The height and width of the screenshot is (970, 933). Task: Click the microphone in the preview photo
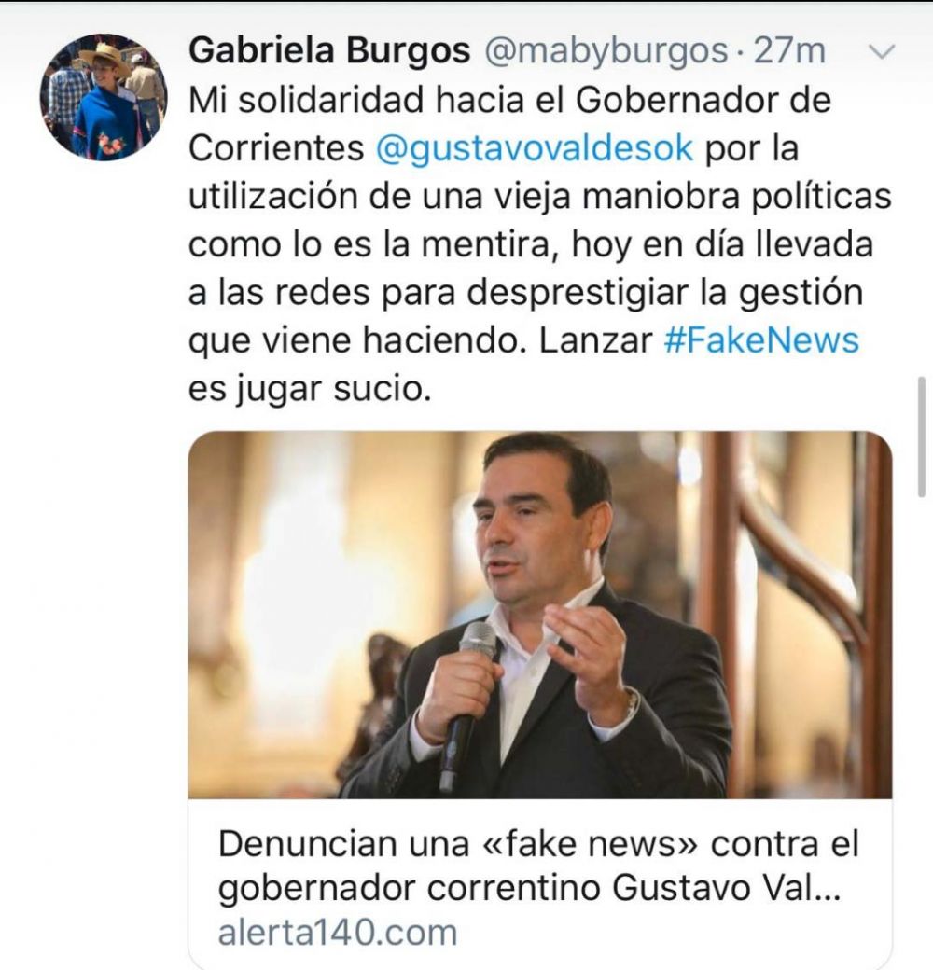coord(468,706)
